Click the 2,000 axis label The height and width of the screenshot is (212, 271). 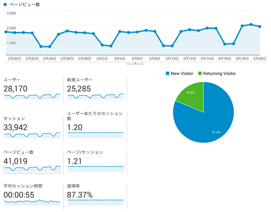pos(11,28)
